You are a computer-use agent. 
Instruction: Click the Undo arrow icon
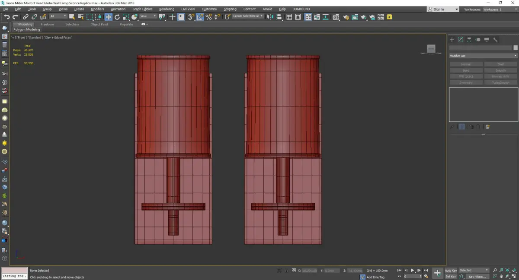[6, 17]
